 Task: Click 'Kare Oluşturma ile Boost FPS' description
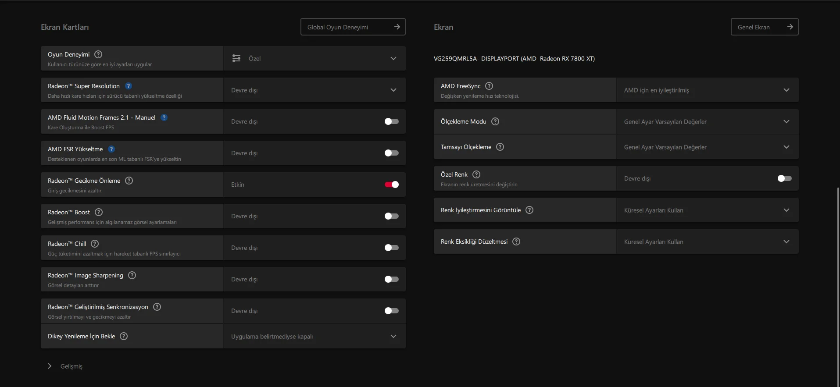(x=81, y=128)
